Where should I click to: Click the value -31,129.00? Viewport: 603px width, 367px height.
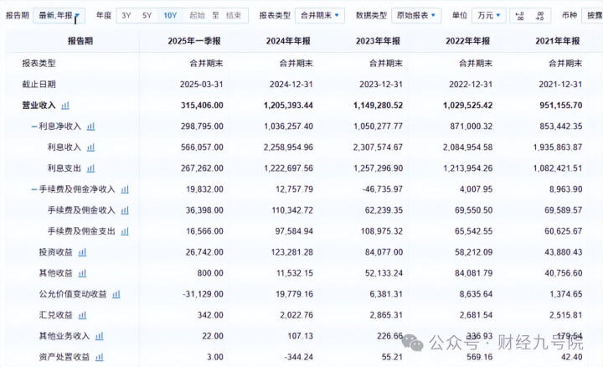tap(203, 294)
